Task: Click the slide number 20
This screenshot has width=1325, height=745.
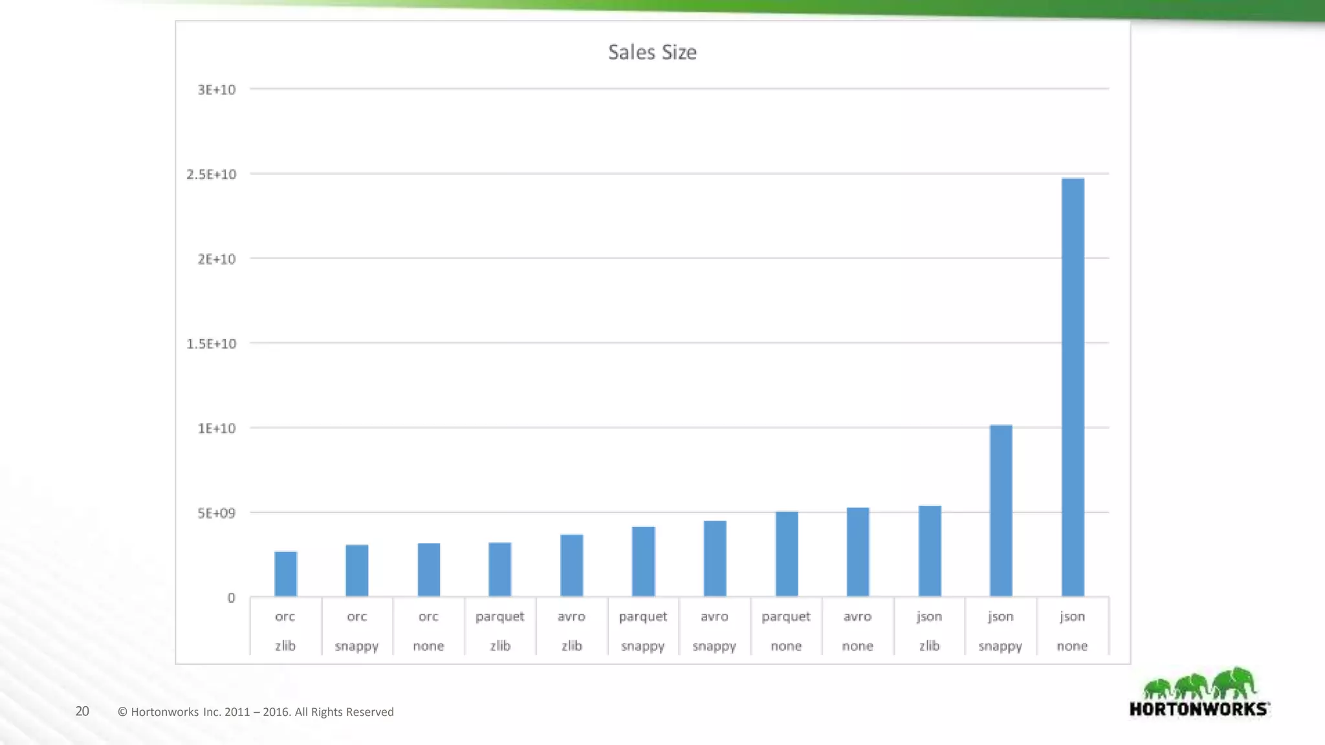Action: (82, 711)
